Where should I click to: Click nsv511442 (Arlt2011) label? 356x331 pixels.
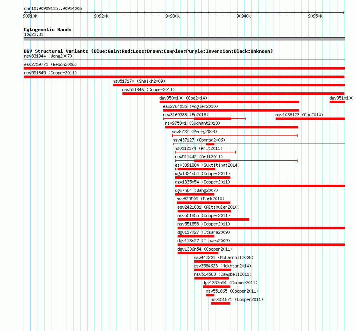click(199, 157)
